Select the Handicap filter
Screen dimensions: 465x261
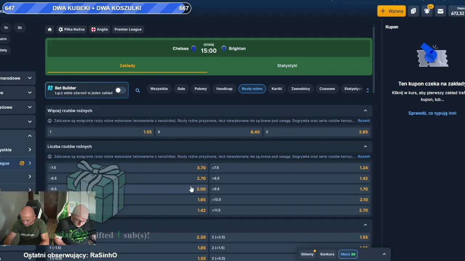pyautogui.click(x=225, y=89)
